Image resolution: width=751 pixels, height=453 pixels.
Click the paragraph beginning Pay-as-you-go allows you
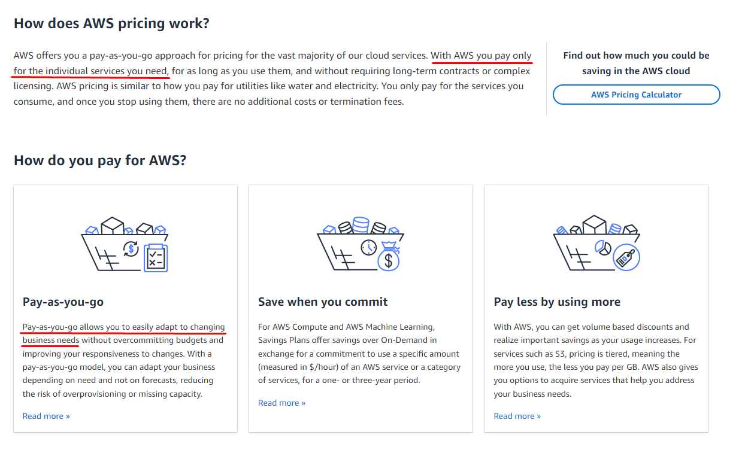click(x=123, y=360)
